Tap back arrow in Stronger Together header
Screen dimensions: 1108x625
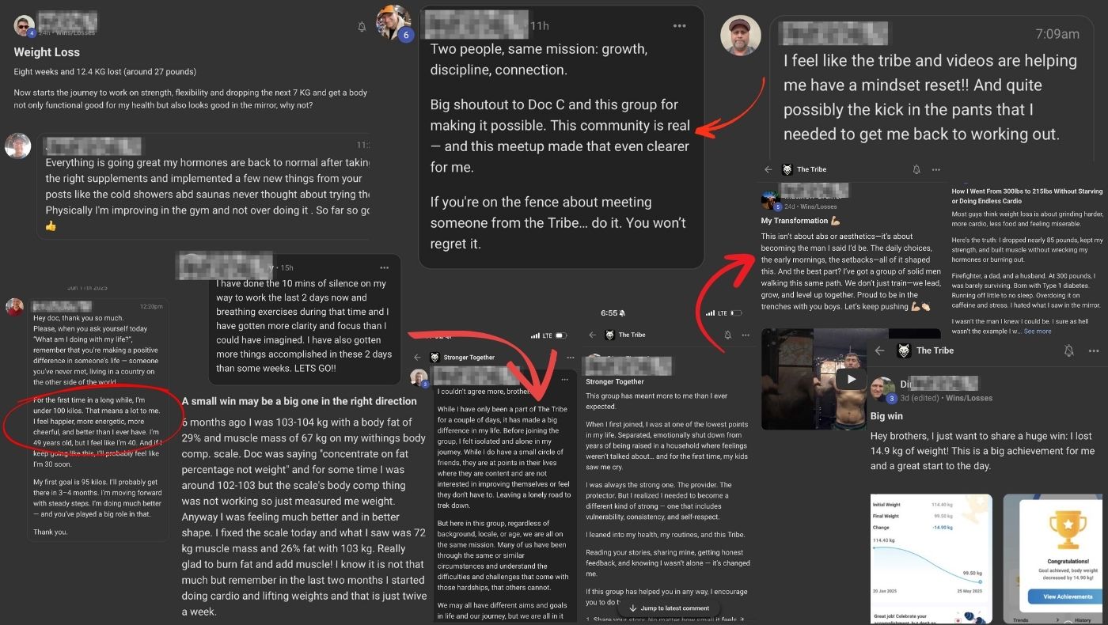coord(416,358)
